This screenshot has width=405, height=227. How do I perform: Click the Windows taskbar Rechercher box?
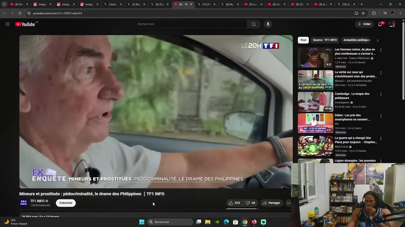click(170, 222)
